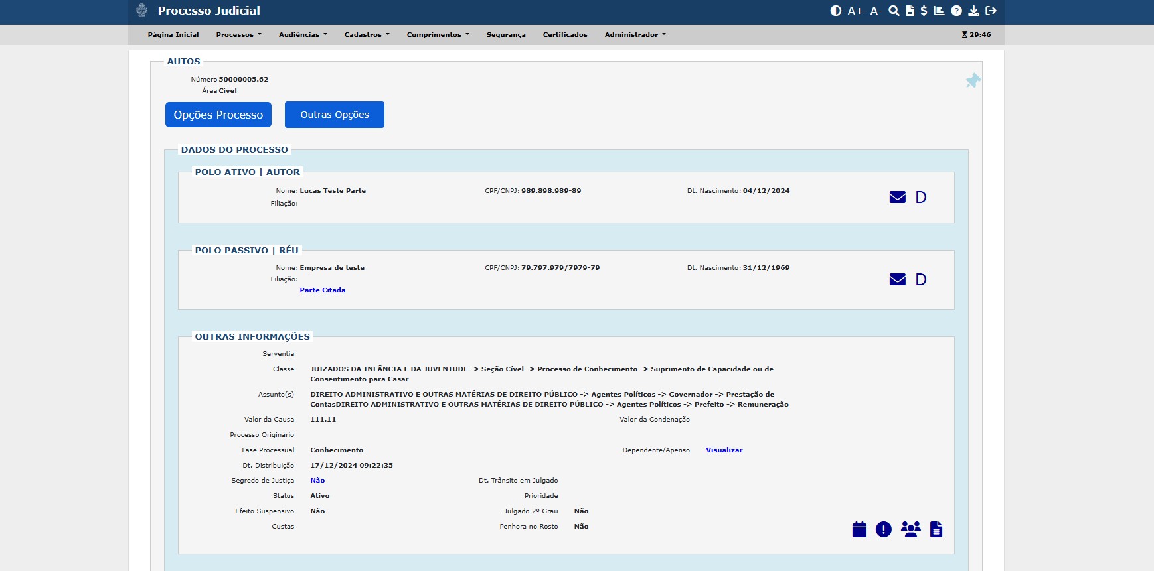Click the Outras Opções button

click(x=335, y=115)
